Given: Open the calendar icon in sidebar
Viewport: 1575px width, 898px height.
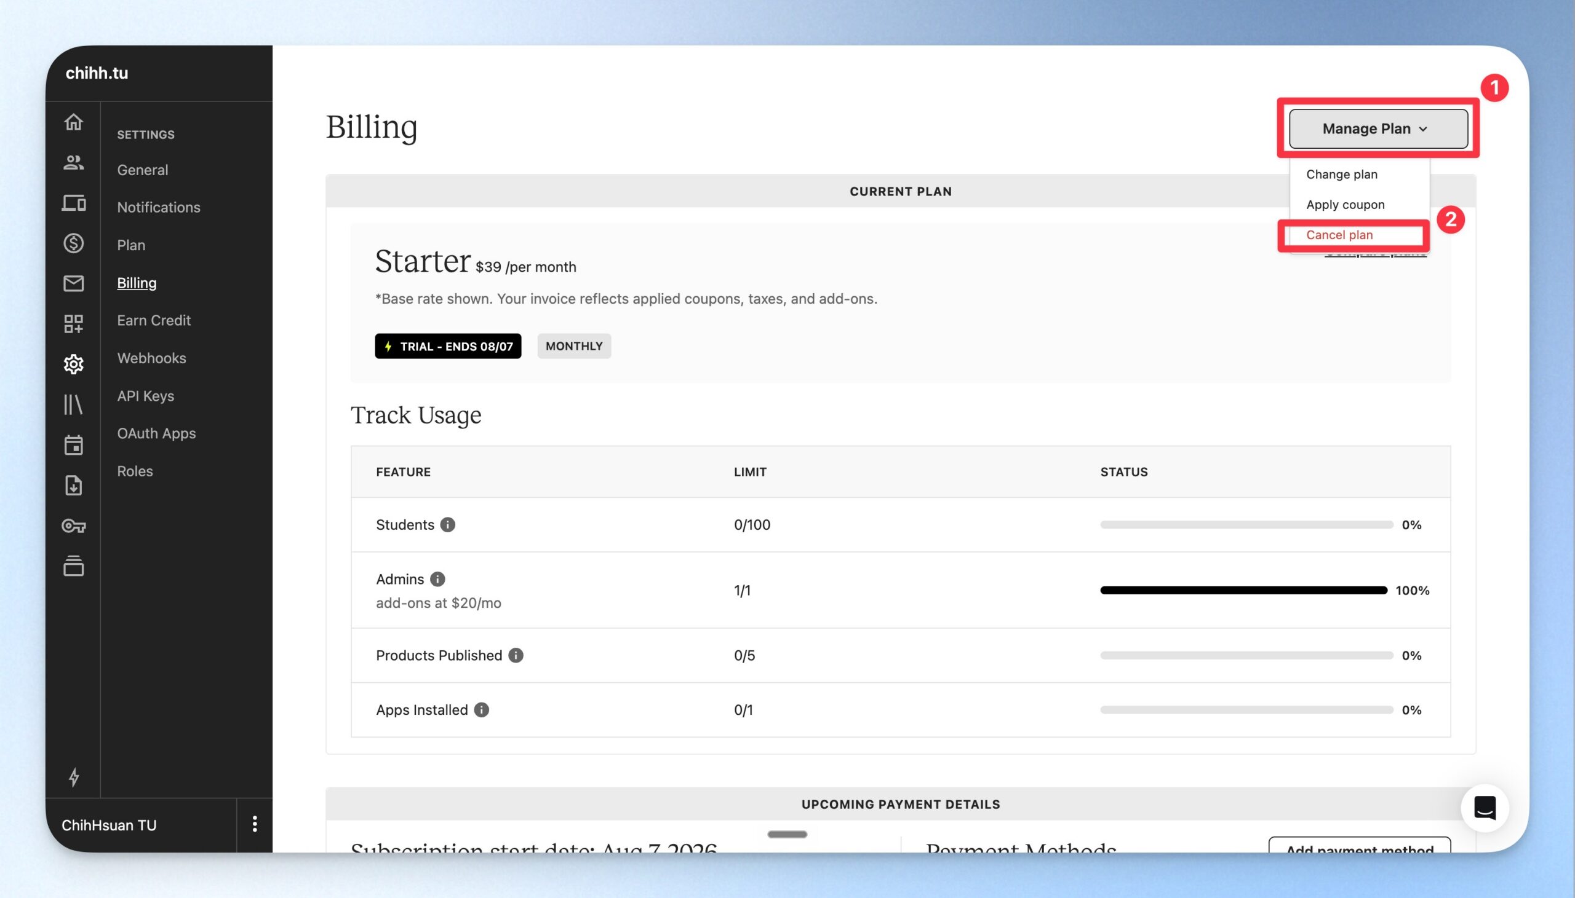Looking at the screenshot, I should pyautogui.click(x=73, y=444).
